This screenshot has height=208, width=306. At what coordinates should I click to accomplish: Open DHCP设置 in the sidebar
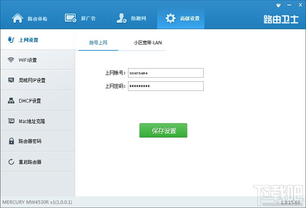point(38,100)
